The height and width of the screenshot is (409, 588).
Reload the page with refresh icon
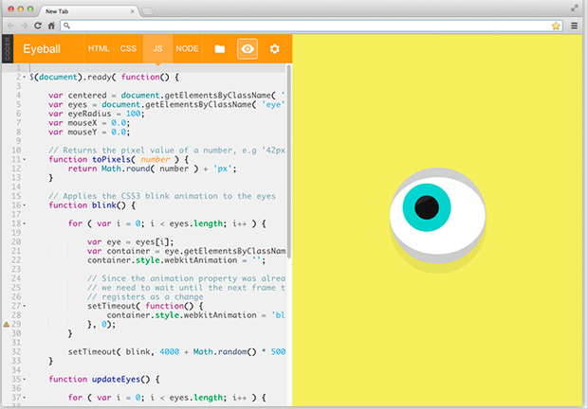(x=38, y=26)
